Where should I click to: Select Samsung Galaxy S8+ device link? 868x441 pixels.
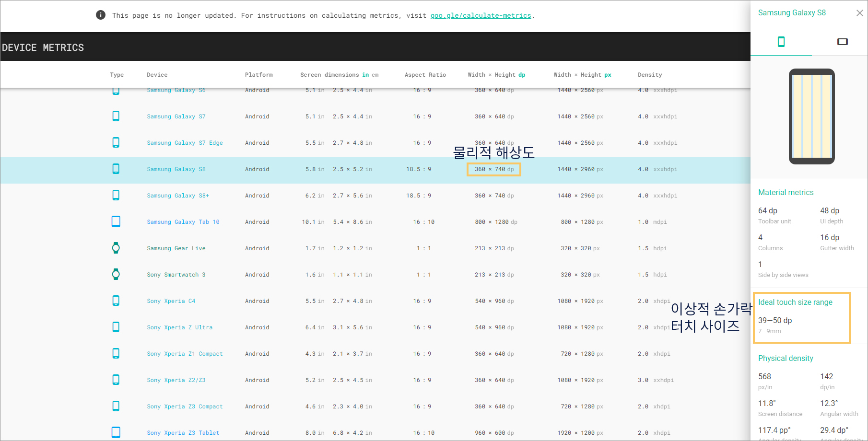pos(178,196)
